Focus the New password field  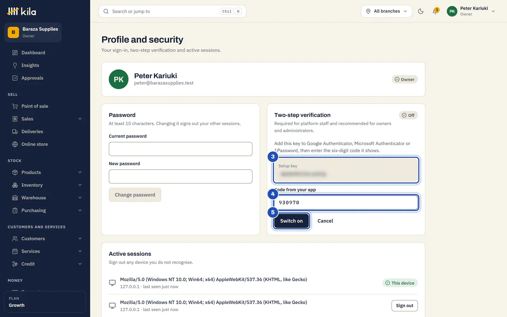point(181,176)
